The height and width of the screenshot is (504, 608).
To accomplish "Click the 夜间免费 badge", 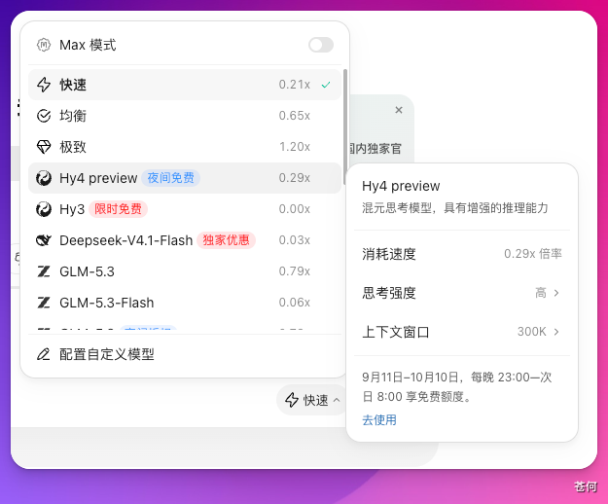I will [x=170, y=178].
